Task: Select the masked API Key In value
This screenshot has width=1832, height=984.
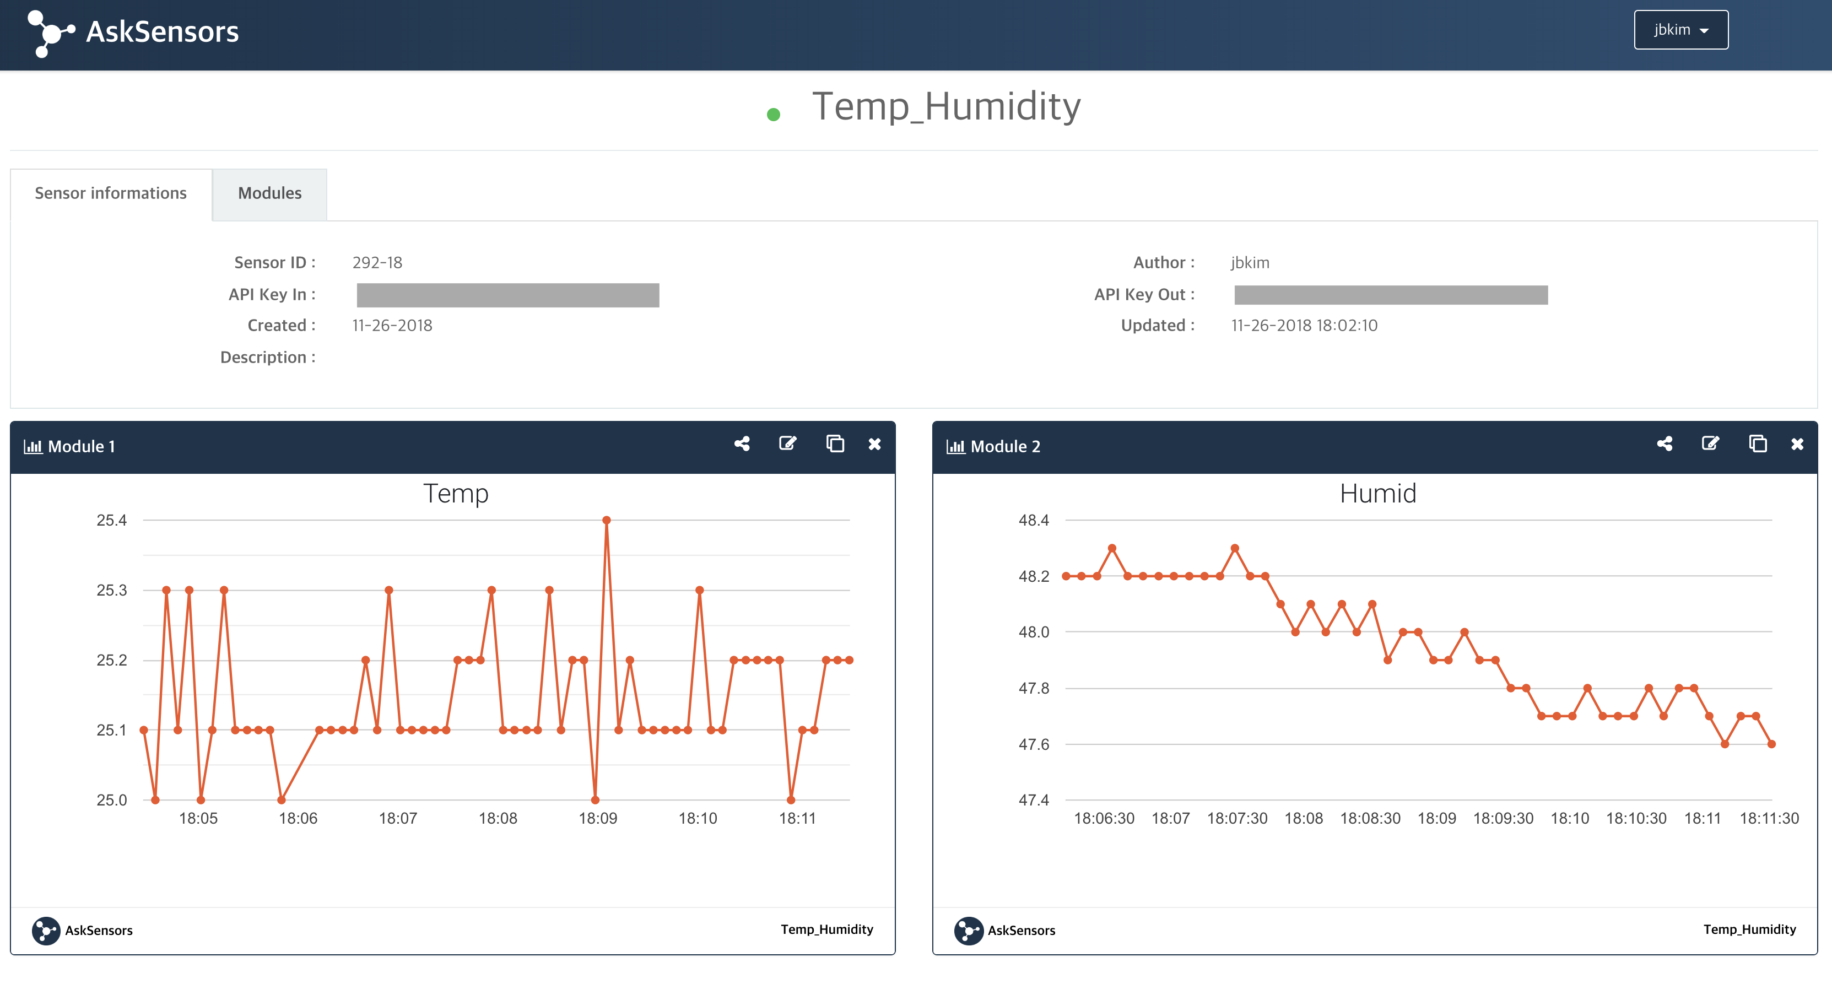Action: pos(508,295)
